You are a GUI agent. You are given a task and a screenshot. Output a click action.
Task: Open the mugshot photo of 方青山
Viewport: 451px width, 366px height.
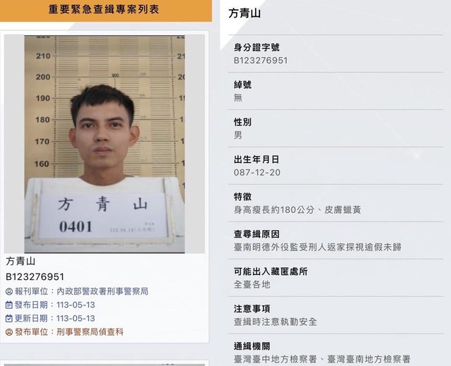click(x=104, y=144)
